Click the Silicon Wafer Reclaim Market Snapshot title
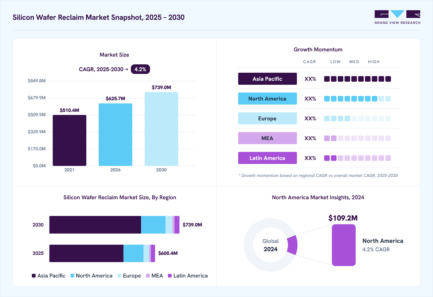 (x=99, y=17)
